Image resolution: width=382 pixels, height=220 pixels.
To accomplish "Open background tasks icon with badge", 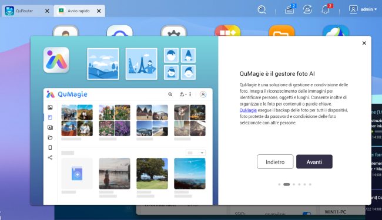I will coord(290,9).
